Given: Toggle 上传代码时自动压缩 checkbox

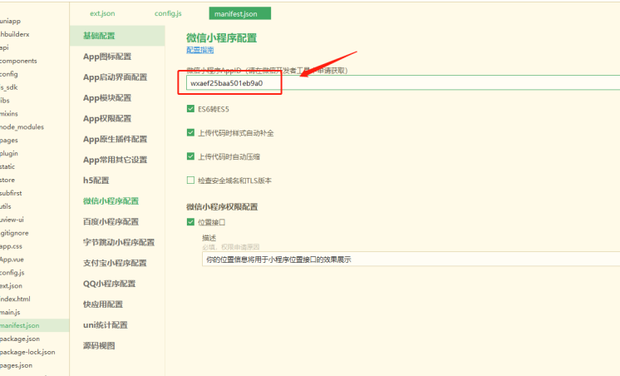Looking at the screenshot, I should coord(190,156).
